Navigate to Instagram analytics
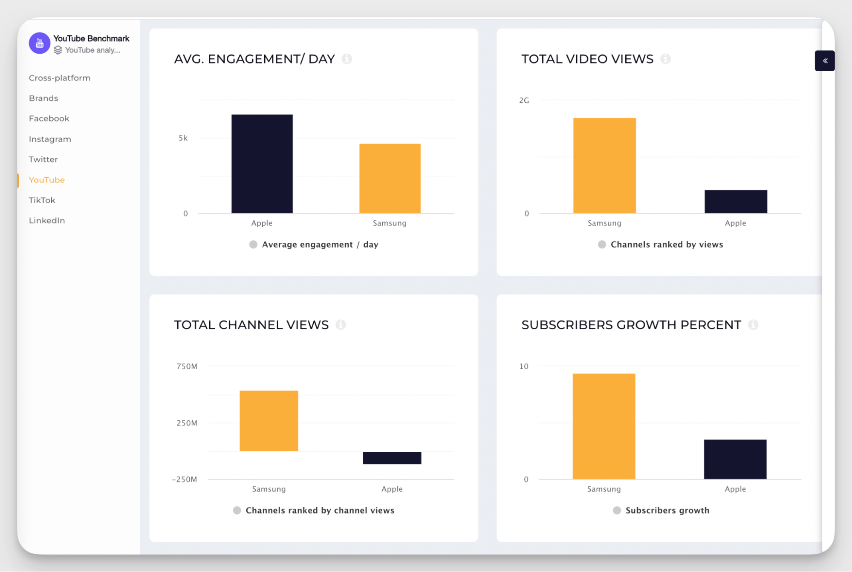The height and width of the screenshot is (572, 852). pos(49,139)
